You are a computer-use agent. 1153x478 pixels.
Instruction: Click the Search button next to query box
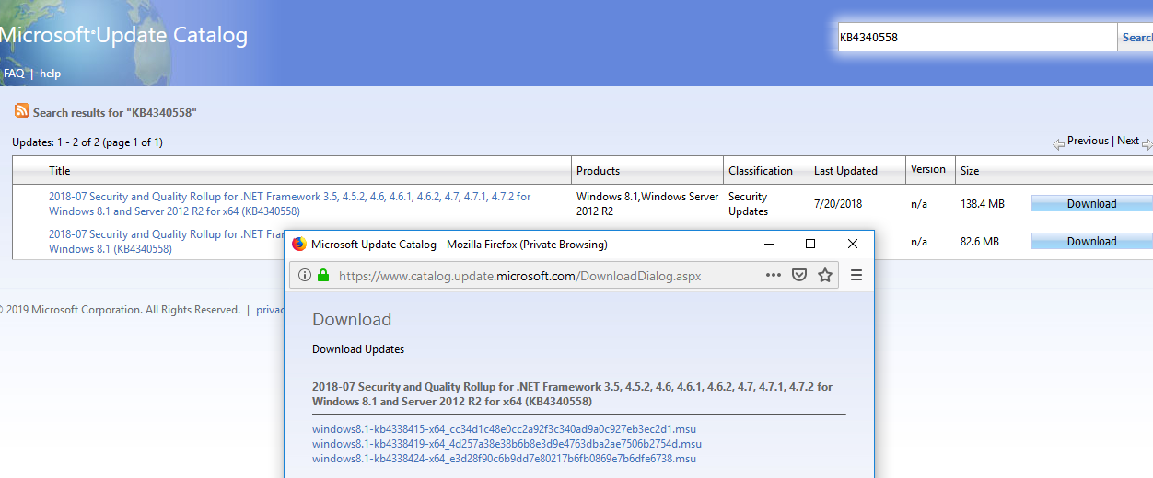coord(1136,38)
